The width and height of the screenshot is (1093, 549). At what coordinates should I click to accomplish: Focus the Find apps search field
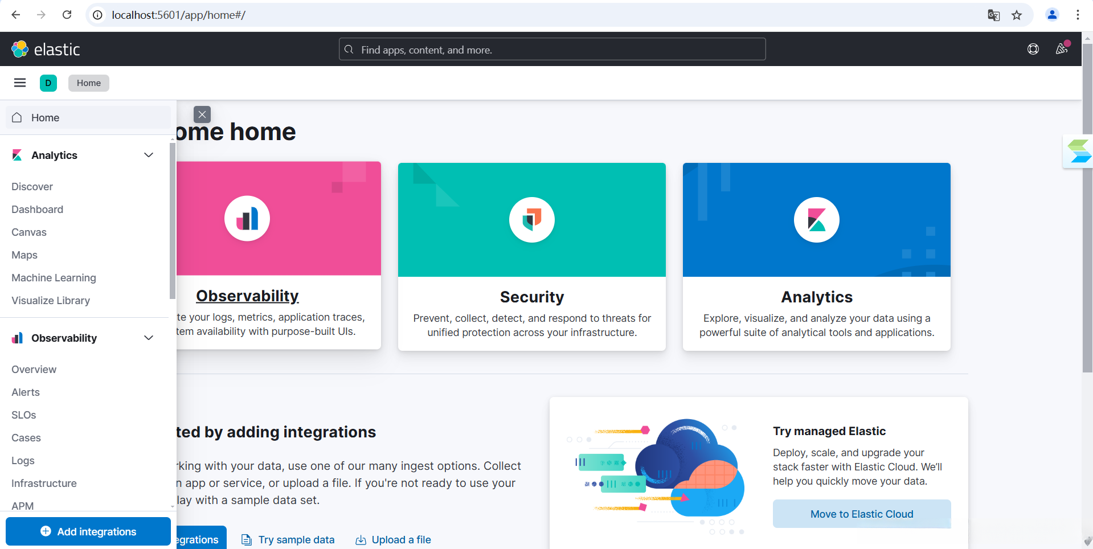(x=552, y=50)
